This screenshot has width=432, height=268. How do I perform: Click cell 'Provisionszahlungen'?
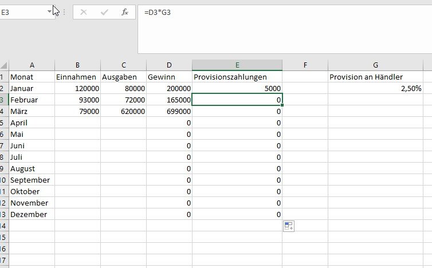tap(237, 77)
